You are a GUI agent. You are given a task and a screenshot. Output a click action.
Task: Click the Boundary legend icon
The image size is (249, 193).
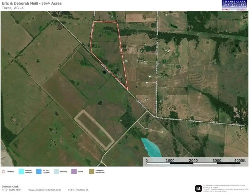pyautogui.click(x=4, y=171)
